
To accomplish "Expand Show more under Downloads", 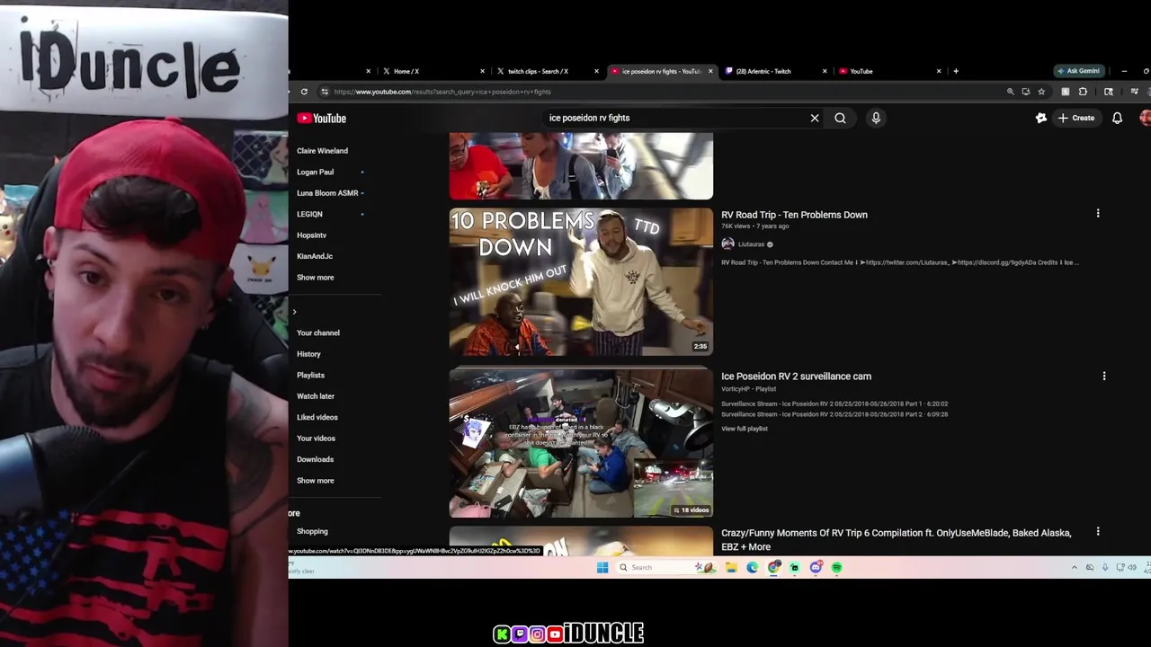I will pos(315,481).
